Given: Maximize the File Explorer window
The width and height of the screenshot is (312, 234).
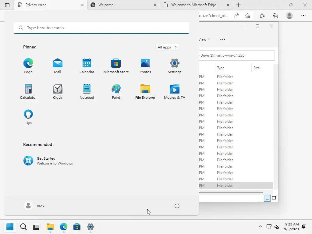Looking at the screenshot, I should 257,26.
